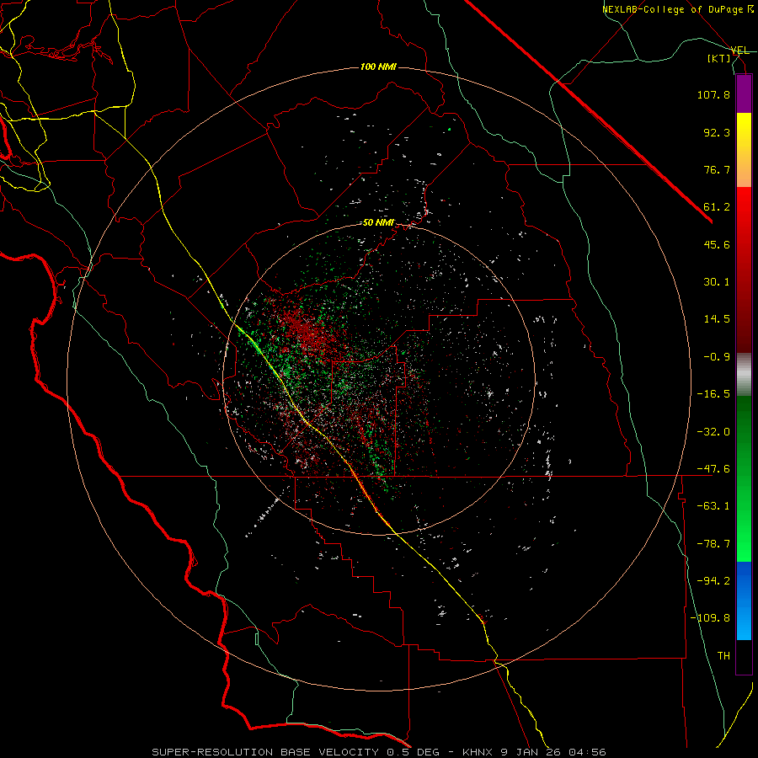This screenshot has width=758, height=758.
Task: Click the -78.7 velocity scale value
Action: click(x=713, y=544)
